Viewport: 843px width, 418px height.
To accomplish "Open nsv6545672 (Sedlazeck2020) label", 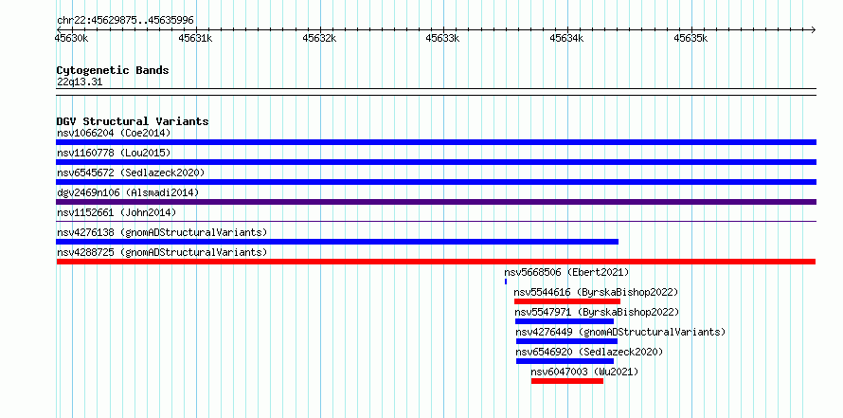I will [x=131, y=173].
